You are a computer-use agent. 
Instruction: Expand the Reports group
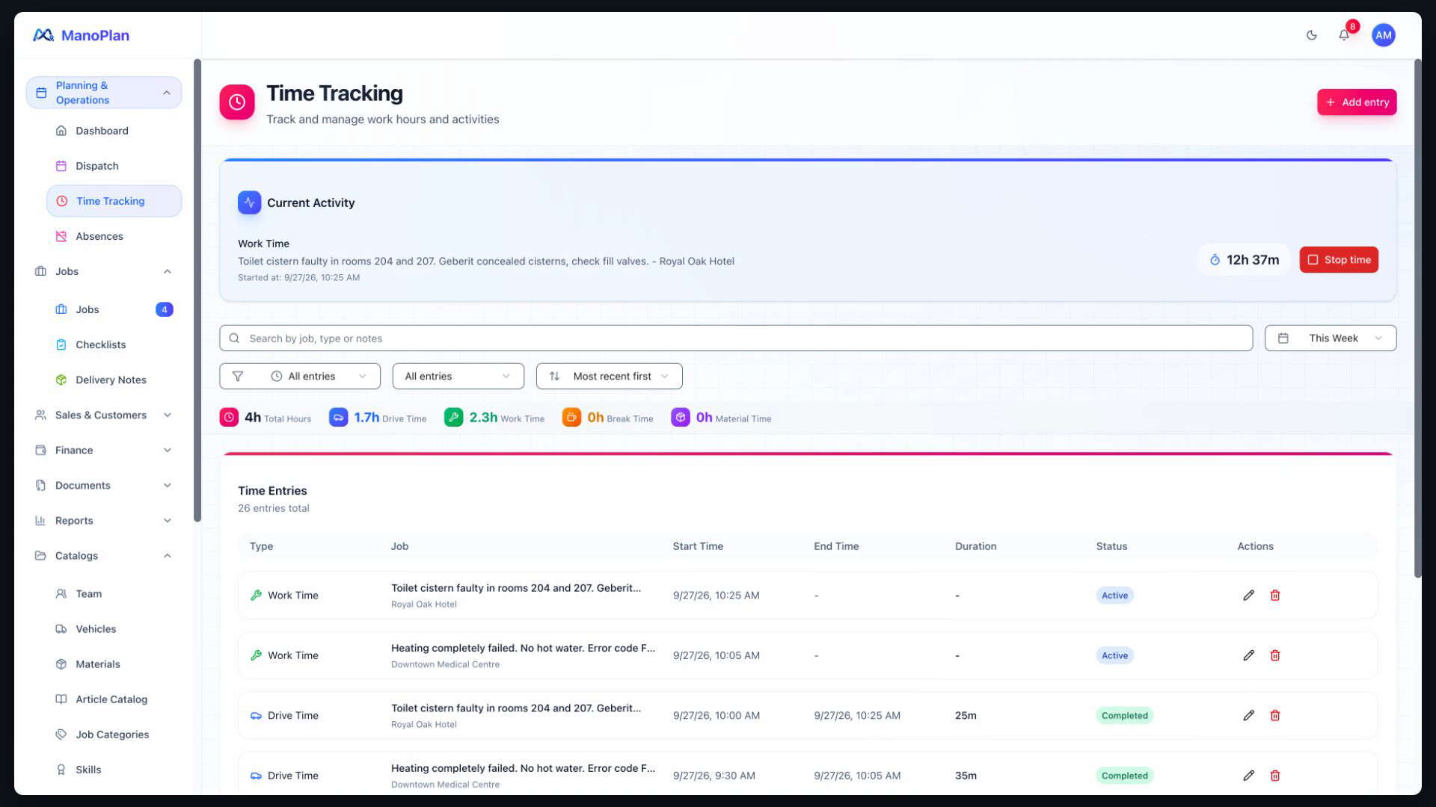pyautogui.click(x=104, y=521)
